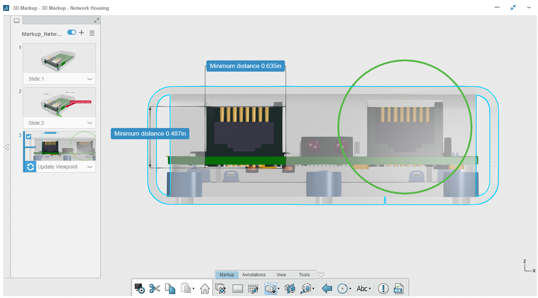Expand the Slide.1 chevron dropdown
The height and width of the screenshot is (298, 538).
[90, 79]
